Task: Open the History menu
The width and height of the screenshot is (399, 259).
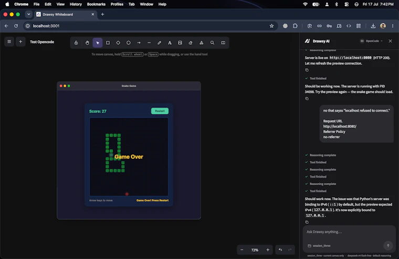Action: pos(76,4)
